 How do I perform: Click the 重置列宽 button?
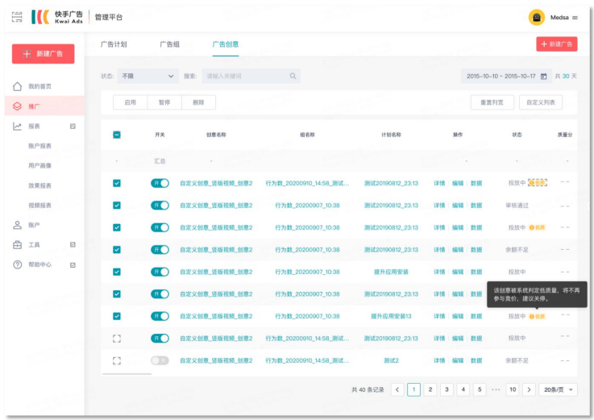point(492,102)
